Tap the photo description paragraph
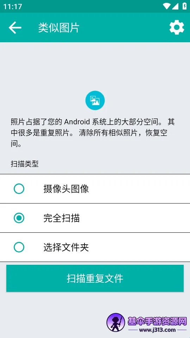Screen dimensions: 190x338 [x=93, y=133]
